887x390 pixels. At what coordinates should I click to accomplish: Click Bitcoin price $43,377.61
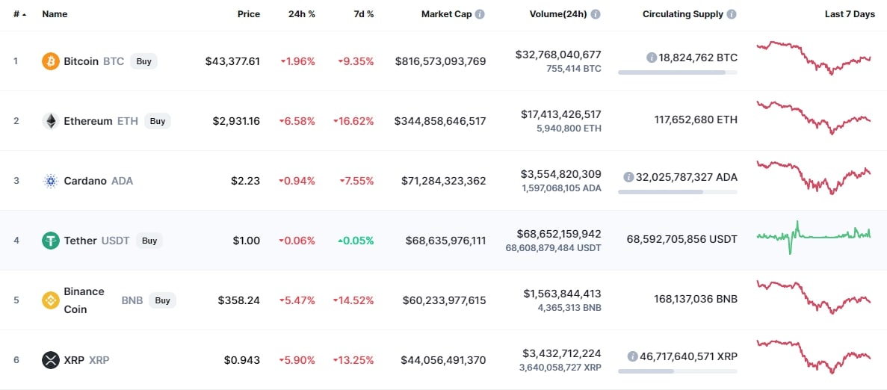[x=232, y=61]
